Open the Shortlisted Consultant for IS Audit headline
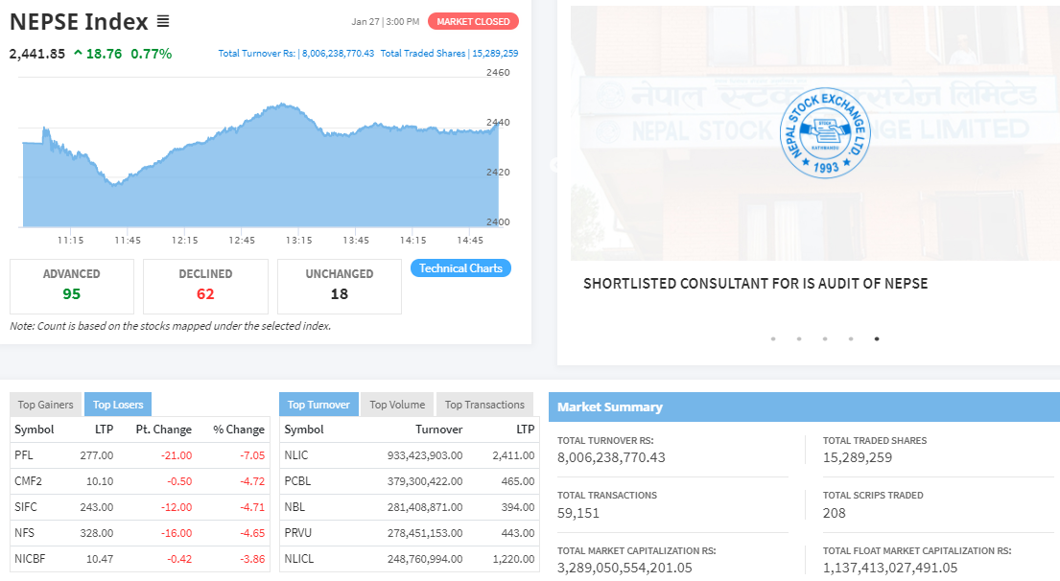The image size is (1060, 581). click(x=755, y=284)
